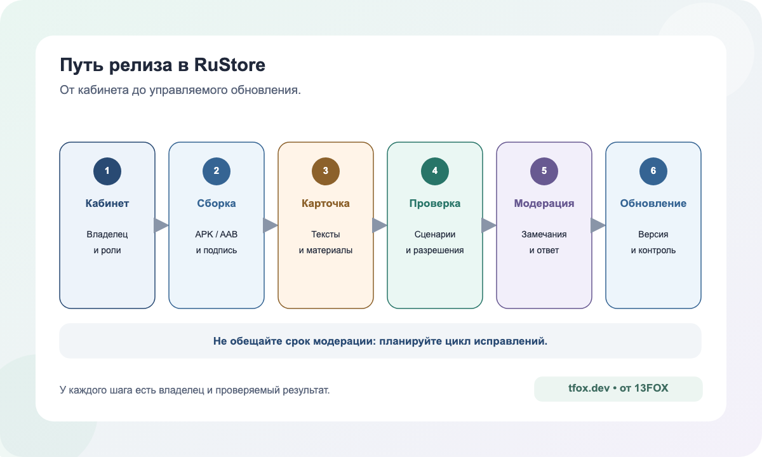Click the 'Замечания и ответ' description
The height and width of the screenshot is (457, 762).
point(544,242)
